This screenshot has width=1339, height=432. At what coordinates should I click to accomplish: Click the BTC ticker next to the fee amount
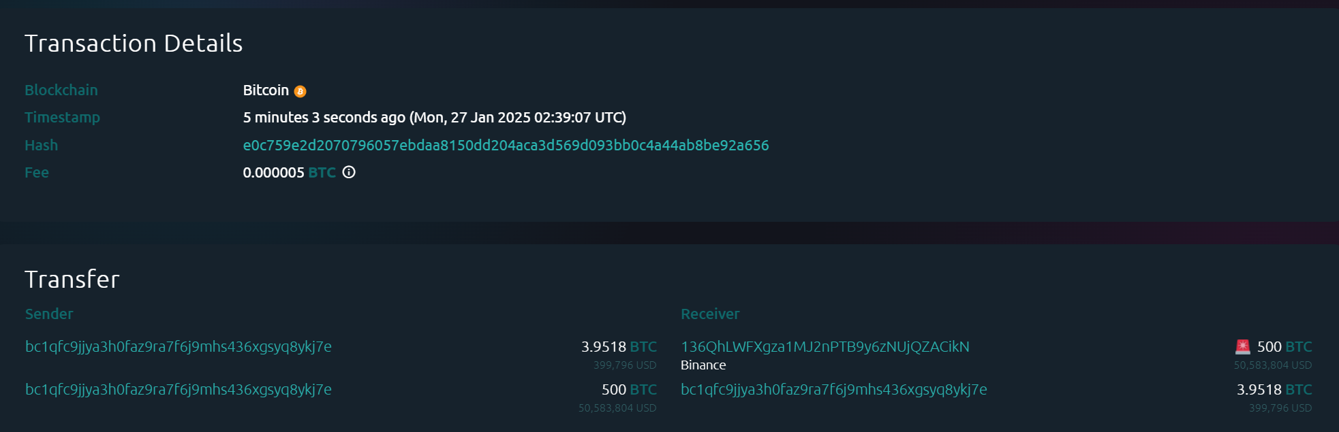coord(321,173)
